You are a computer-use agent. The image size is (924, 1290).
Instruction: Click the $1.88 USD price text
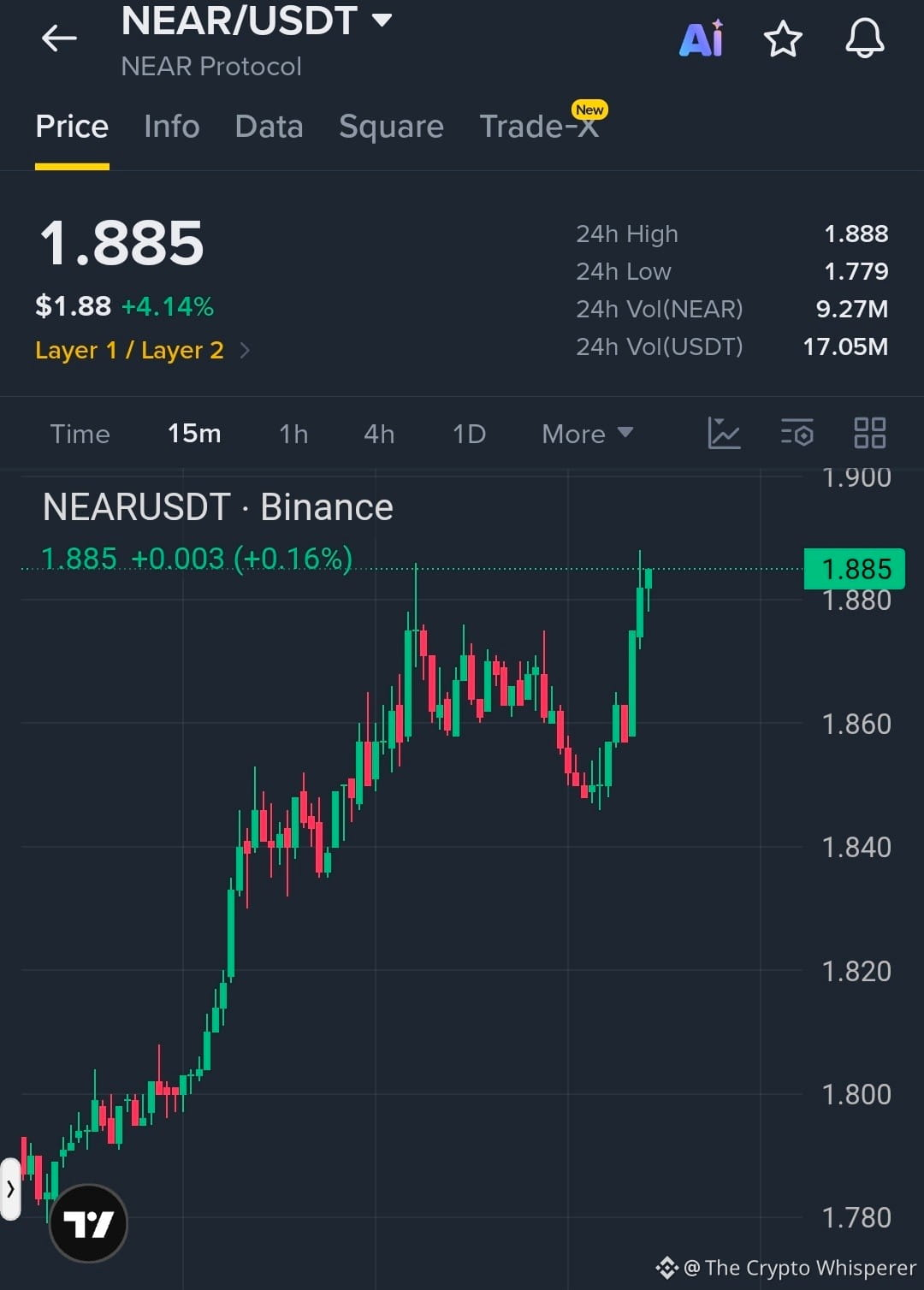[73, 306]
